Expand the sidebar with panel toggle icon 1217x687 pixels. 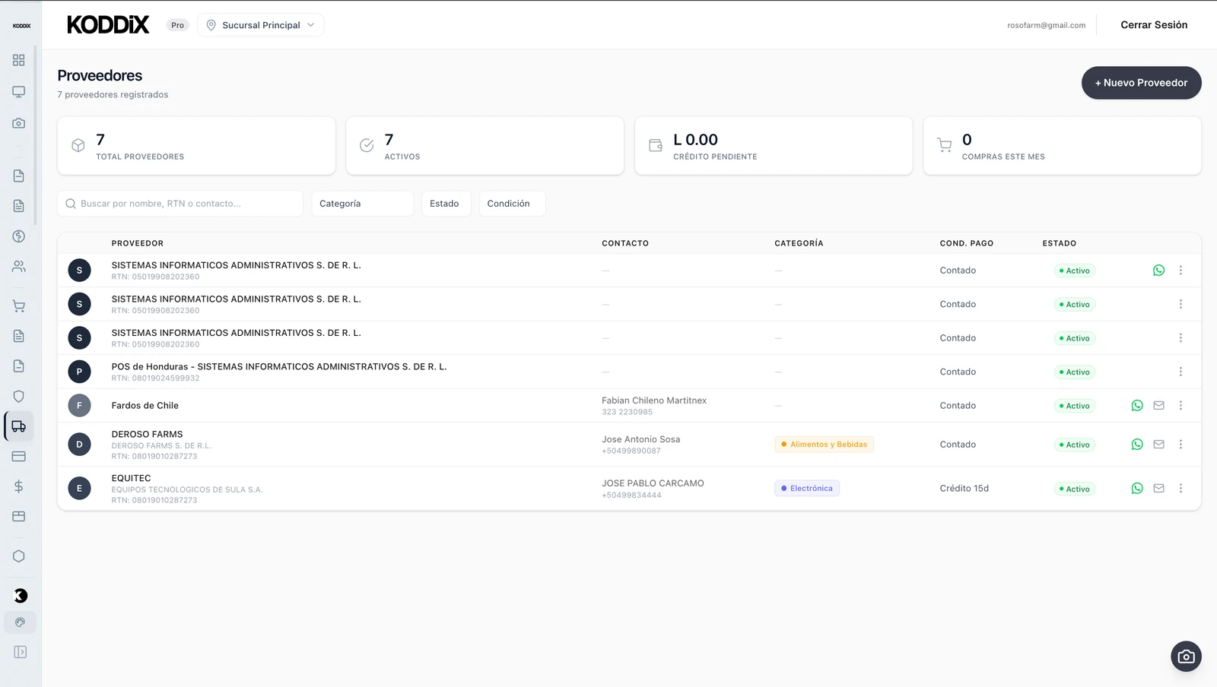click(20, 652)
